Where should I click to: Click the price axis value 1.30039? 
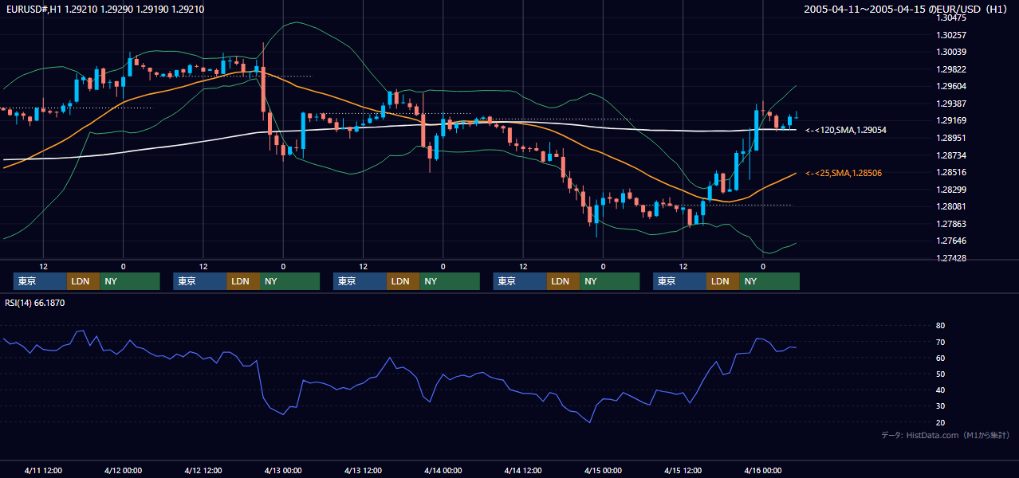(951, 52)
